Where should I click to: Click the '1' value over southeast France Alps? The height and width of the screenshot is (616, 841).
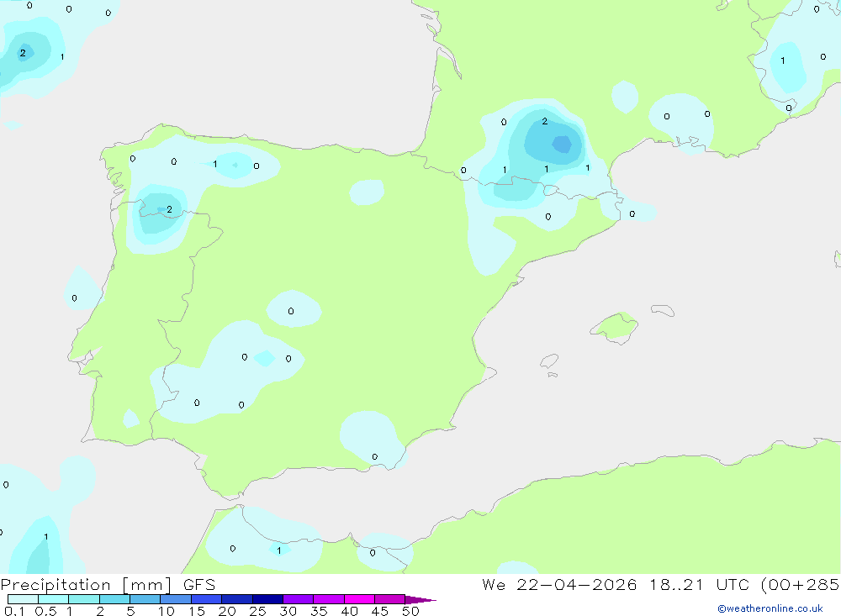coord(782,61)
